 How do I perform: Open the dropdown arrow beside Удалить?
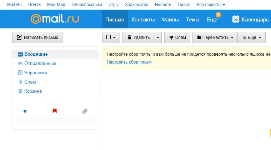[x=158, y=37]
